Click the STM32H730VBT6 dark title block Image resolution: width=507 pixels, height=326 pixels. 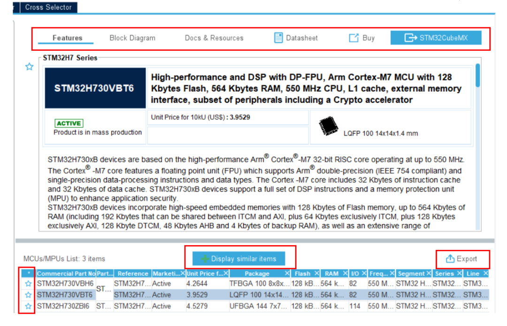[95, 88]
